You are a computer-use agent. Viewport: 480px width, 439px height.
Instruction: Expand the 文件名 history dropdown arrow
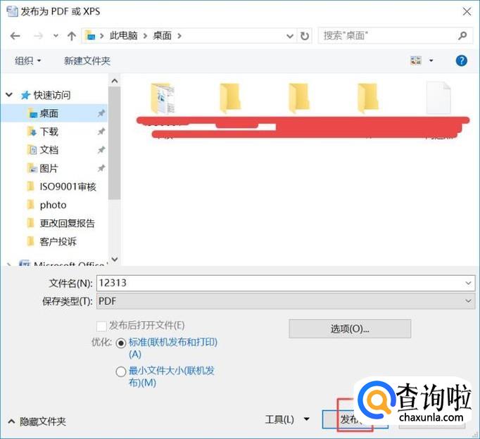469,283
